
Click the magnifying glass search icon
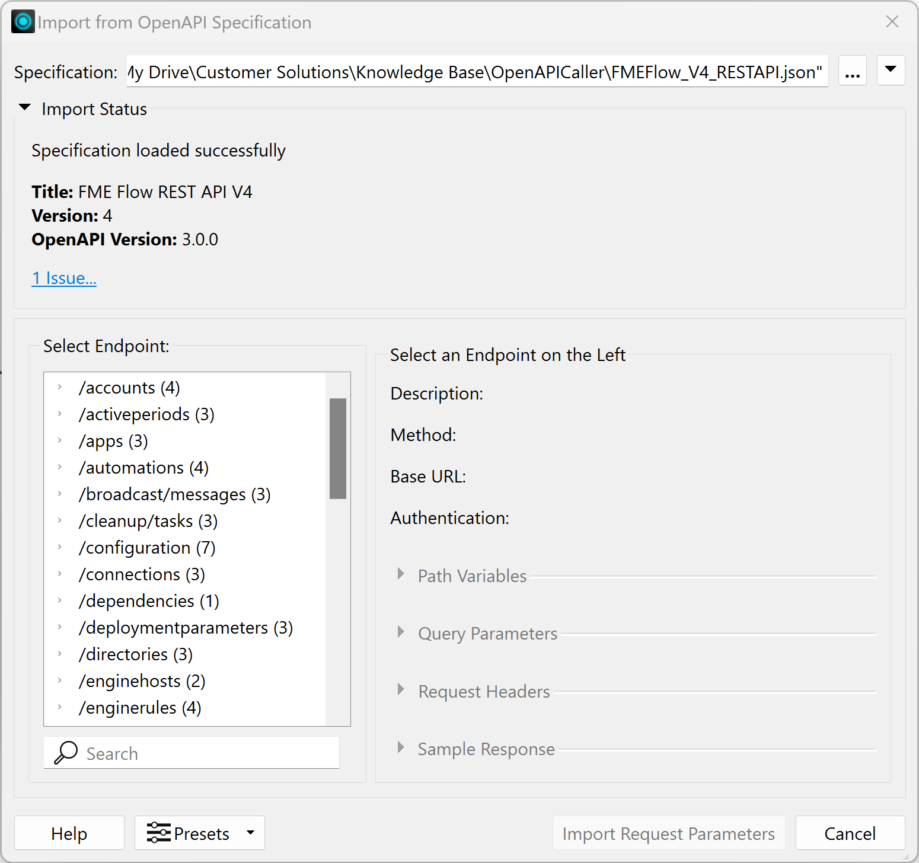click(x=66, y=753)
